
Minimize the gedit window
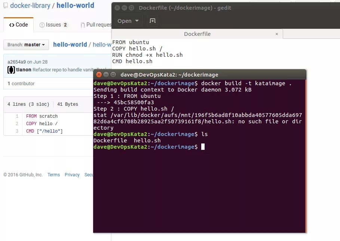[x=125, y=8]
